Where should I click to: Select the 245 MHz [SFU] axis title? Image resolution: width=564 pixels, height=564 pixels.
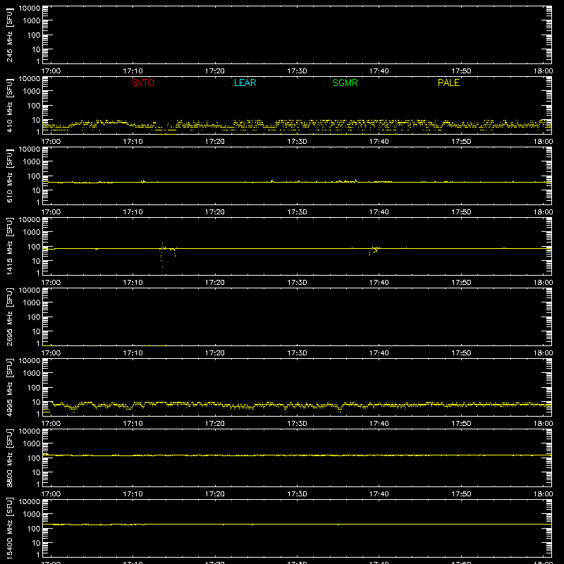coord(10,35)
